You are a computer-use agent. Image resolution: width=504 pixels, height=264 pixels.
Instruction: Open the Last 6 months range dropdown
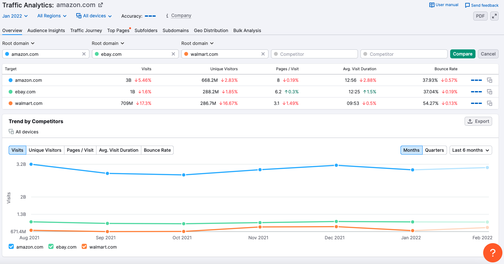click(471, 150)
